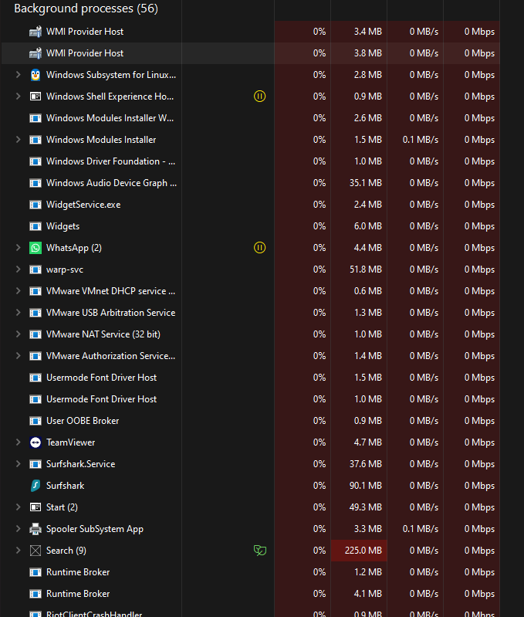The height and width of the screenshot is (617, 524).
Task: Select the Windows Audio Device Graph row
Action: [250, 183]
